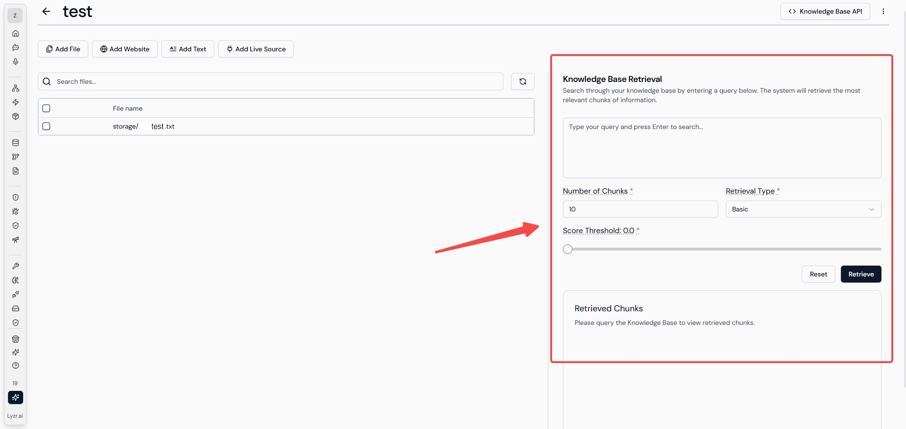Click the lightning bolt icon in sidebar
This screenshot has height=429, width=906.
point(16,102)
